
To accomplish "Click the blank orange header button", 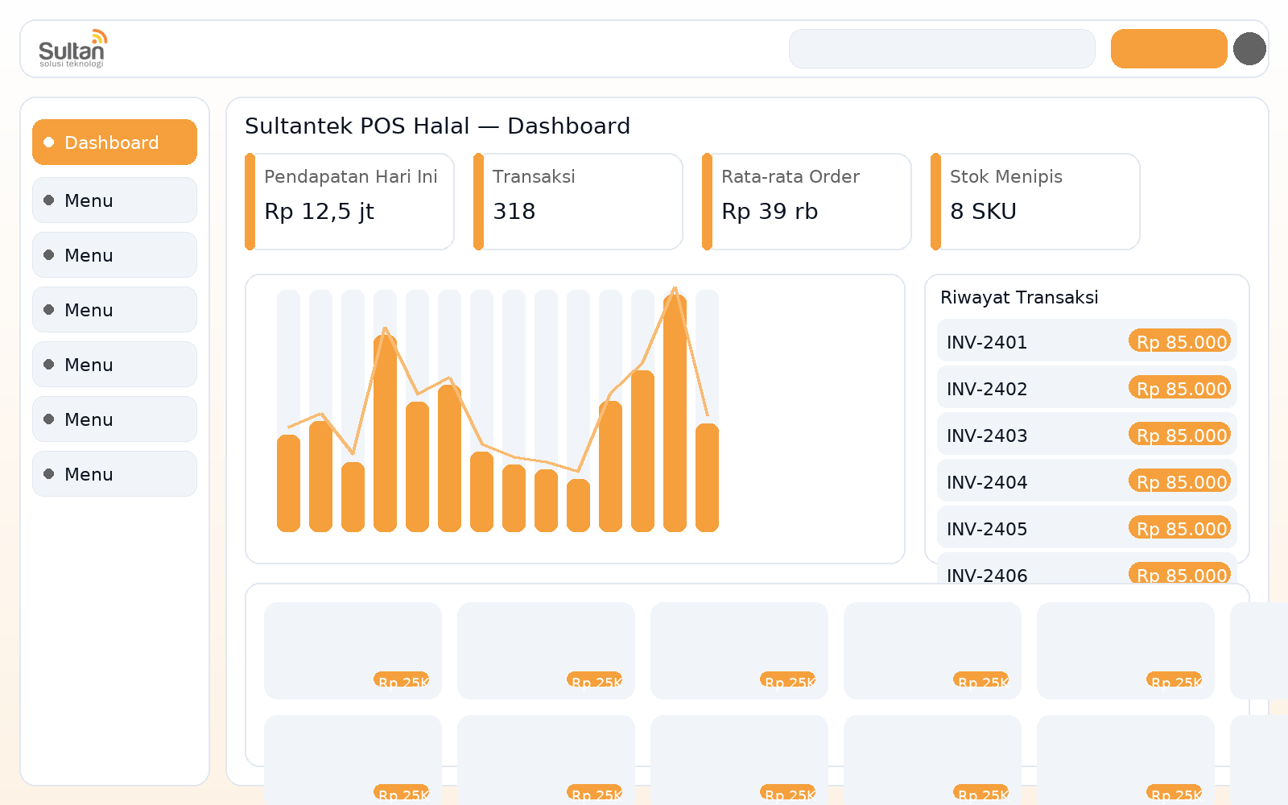I will (1169, 48).
